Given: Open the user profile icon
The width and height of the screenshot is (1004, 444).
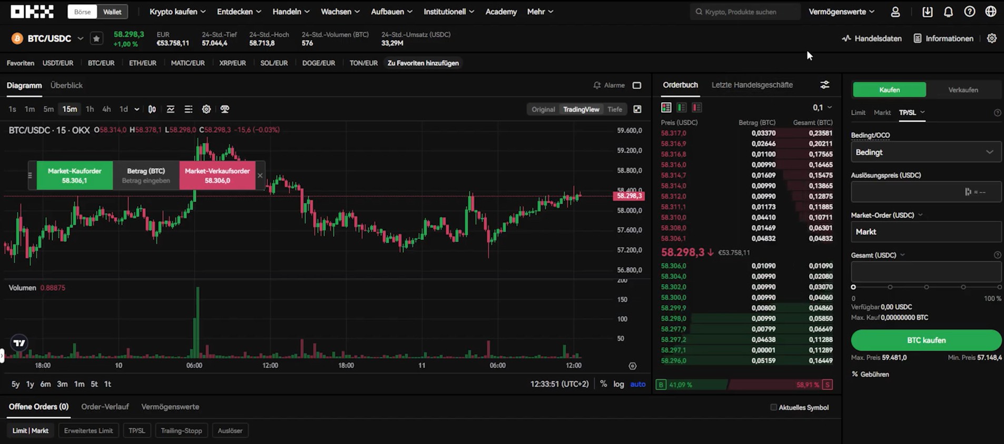Looking at the screenshot, I should point(895,12).
